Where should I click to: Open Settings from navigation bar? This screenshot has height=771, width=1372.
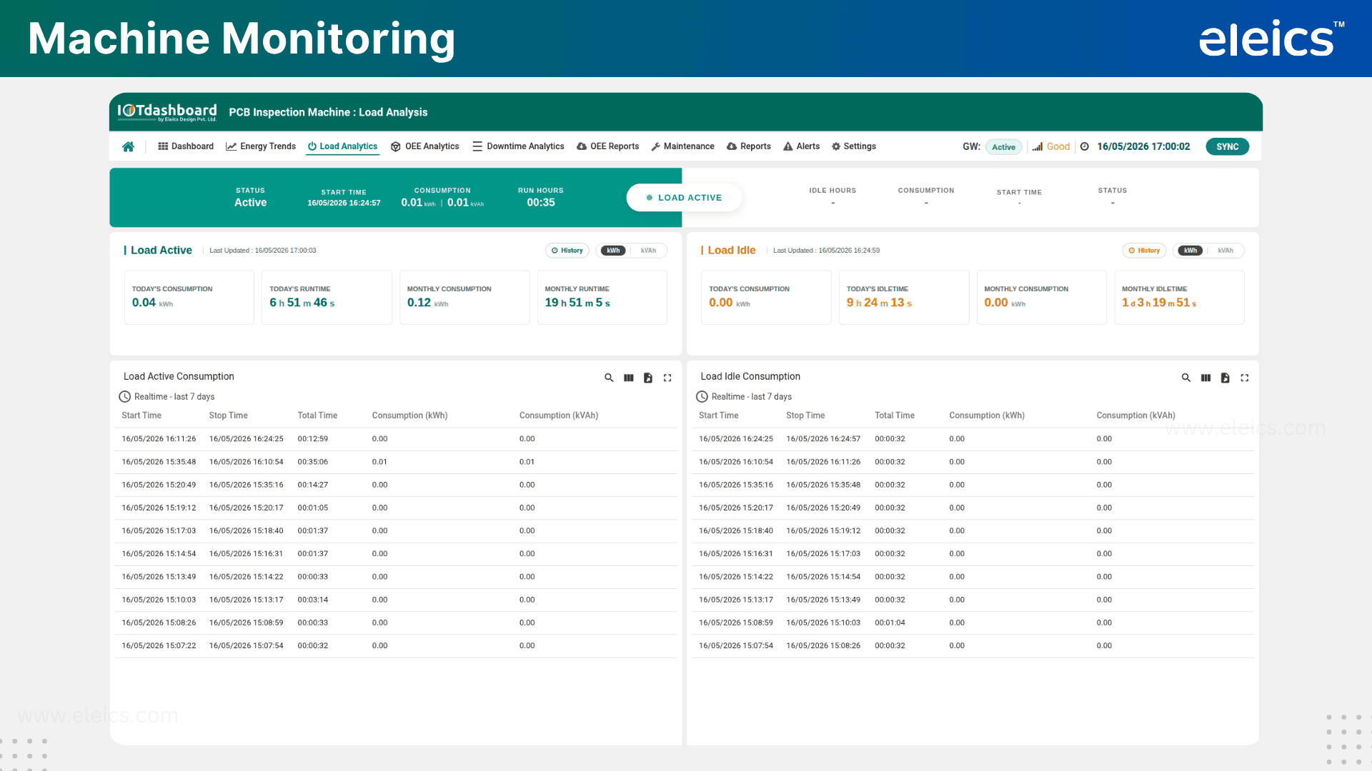[854, 146]
